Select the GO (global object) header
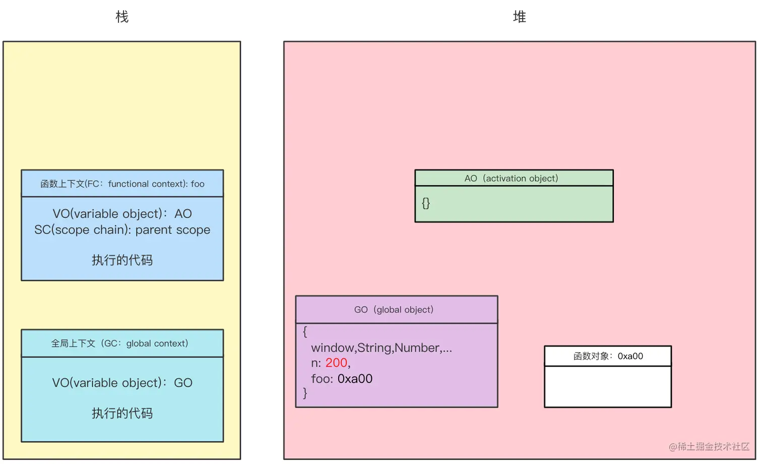The width and height of the screenshot is (762, 464). 397,309
